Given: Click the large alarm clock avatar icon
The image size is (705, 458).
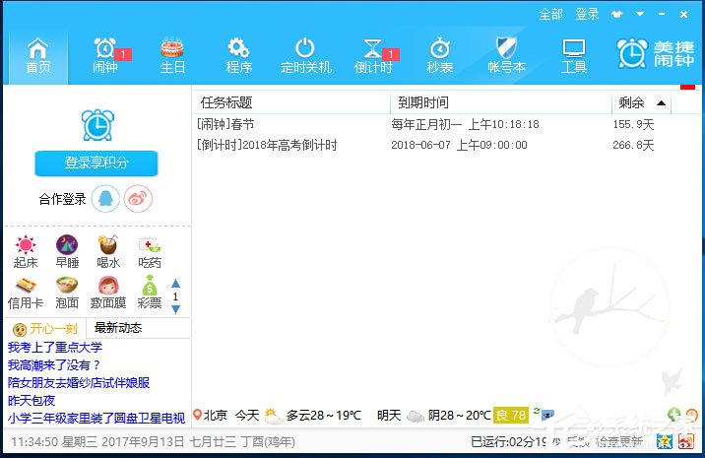Looking at the screenshot, I should tap(97, 125).
